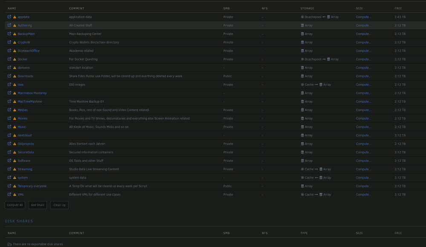Open the CryptoW share link
Screen dimensions: 426x247
point(24,43)
